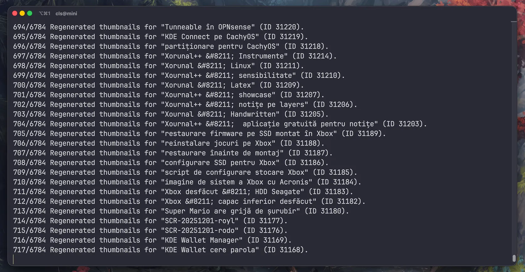Screen dimensions: 525x272
Task: Click the "KDE Wallet cere parola" text
Action: point(210,250)
